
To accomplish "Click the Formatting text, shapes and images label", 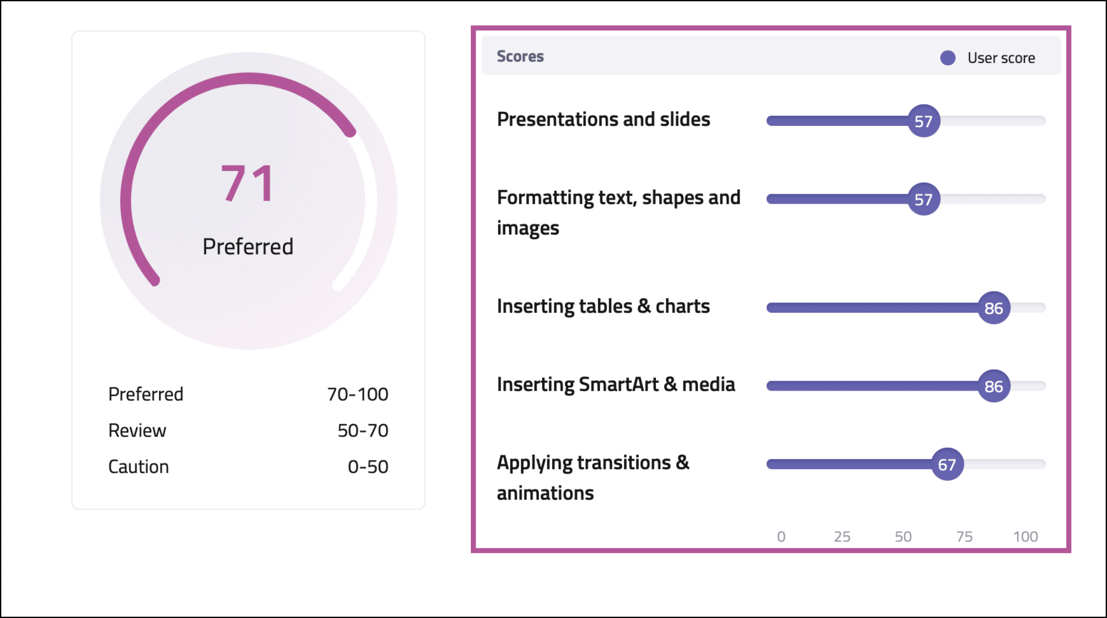I will point(619,213).
